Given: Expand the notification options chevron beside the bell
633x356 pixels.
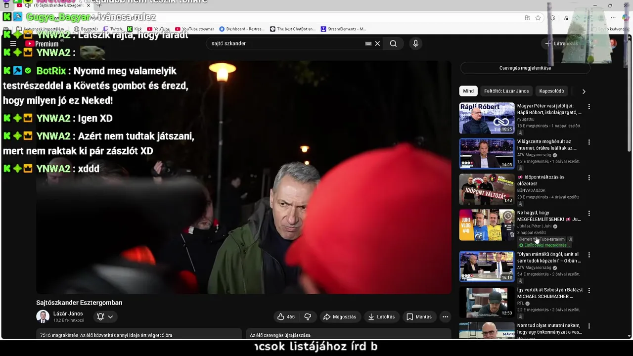Looking at the screenshot, I should pyautogui.click(x=110, y=316).
